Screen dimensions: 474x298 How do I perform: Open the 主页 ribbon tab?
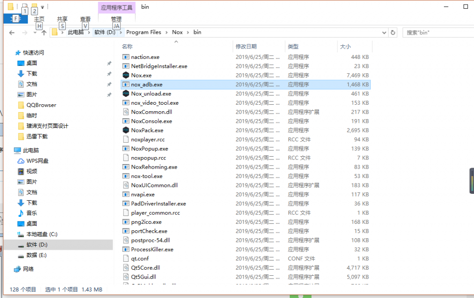[39, 19]
